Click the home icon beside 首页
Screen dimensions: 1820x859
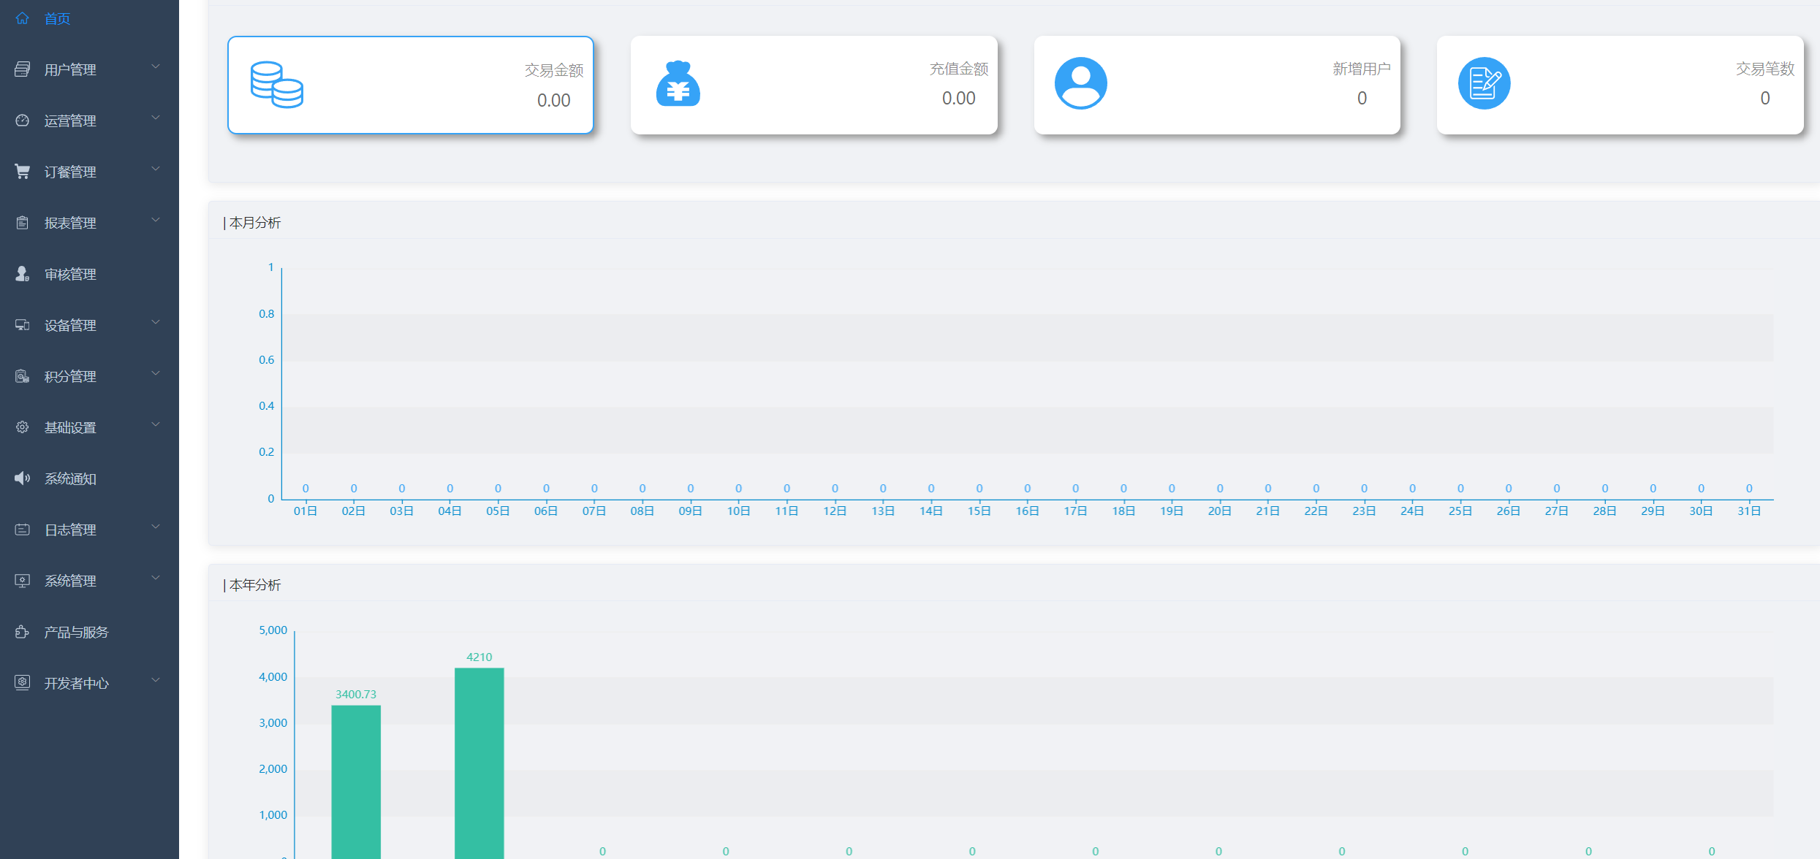22,18
